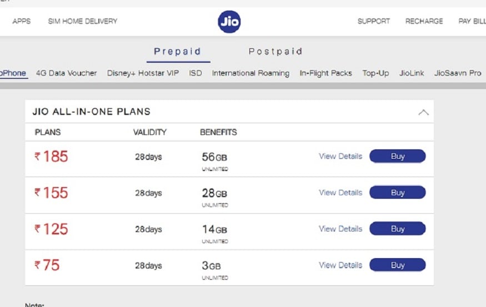Click the Jio logo icon
The width and height of the screenshot is (486, 307).
[229, 22]
